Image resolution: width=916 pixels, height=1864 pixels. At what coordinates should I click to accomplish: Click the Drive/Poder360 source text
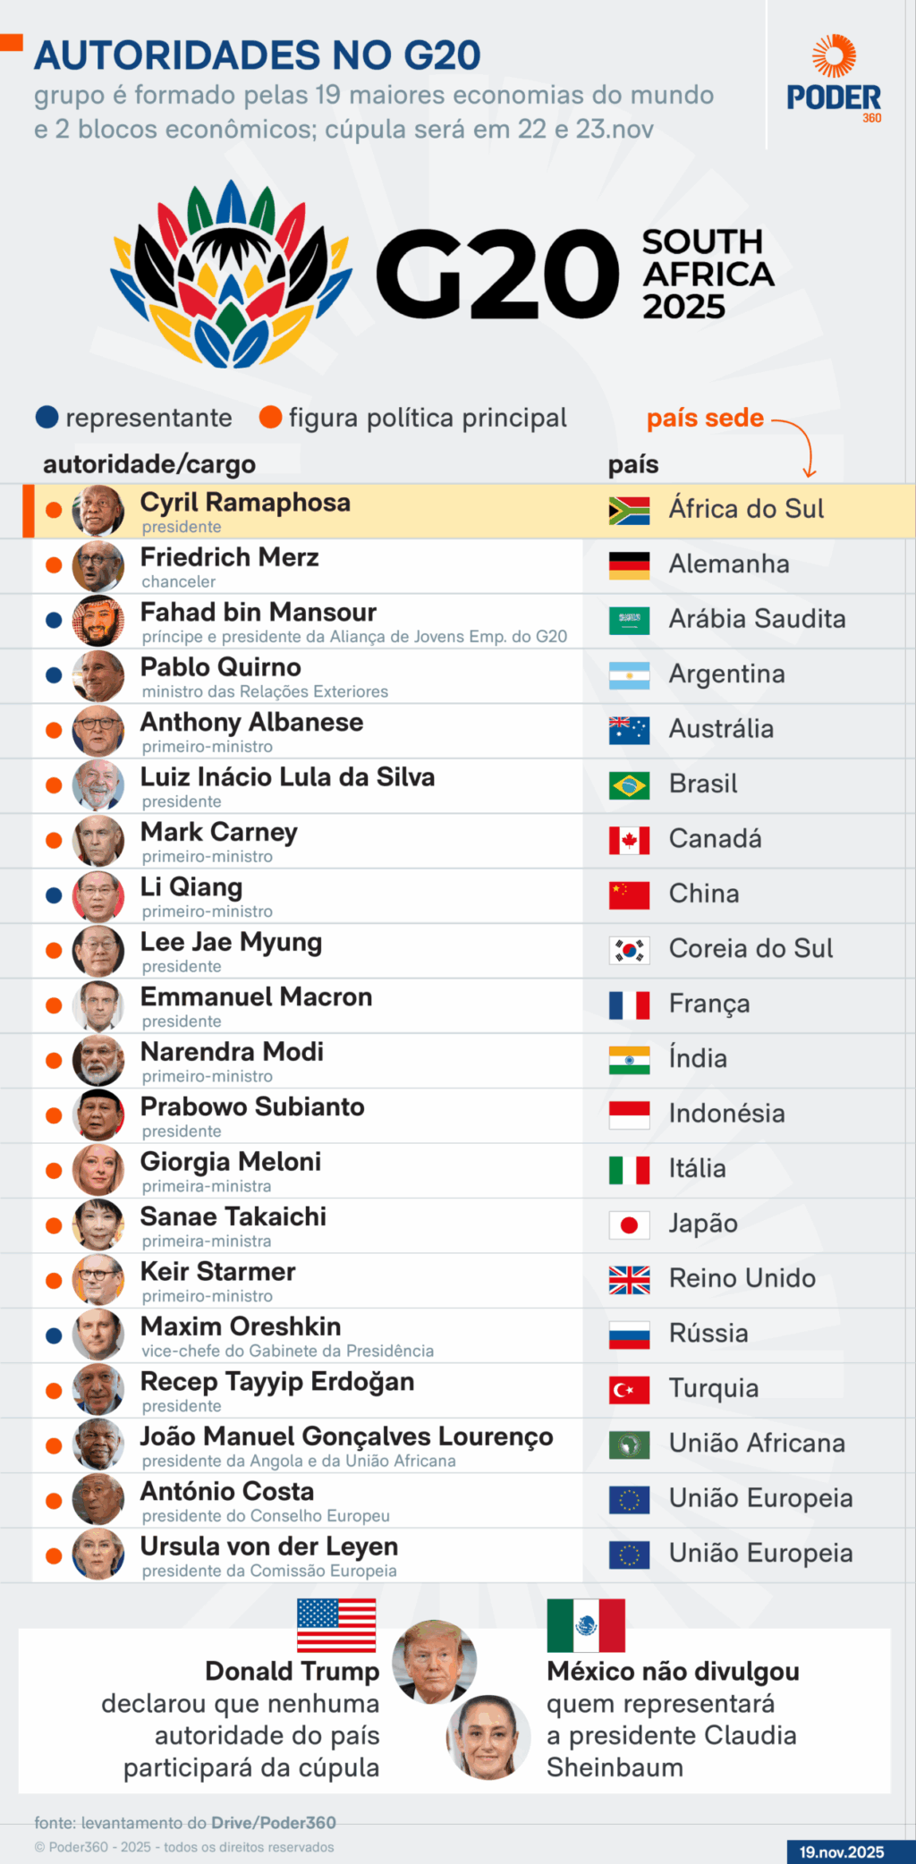click(x=274, y=1822)
